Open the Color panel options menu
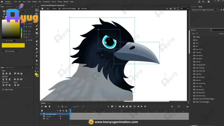Image resolution: width=224 pixels, height=126 pixels. point(32,7)
